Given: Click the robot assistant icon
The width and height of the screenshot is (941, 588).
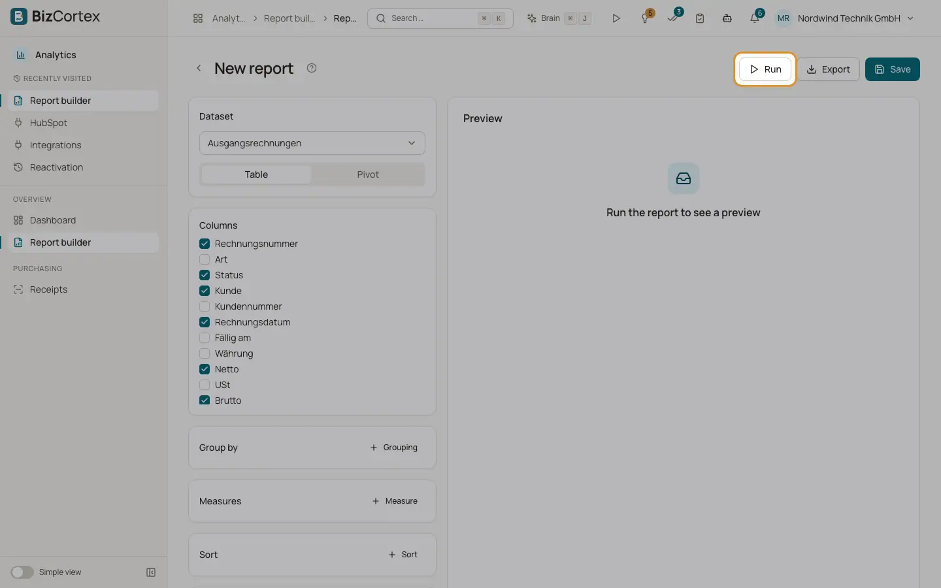Looking at the screenshot, I should point(727,18).
